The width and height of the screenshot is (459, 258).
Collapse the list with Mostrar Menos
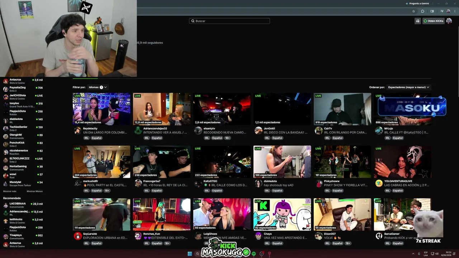[35, 191]
